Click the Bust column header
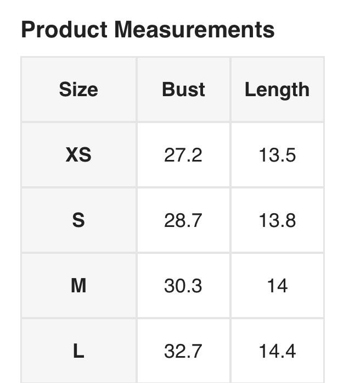Screen dimensions: 349x383 point(183,90)
